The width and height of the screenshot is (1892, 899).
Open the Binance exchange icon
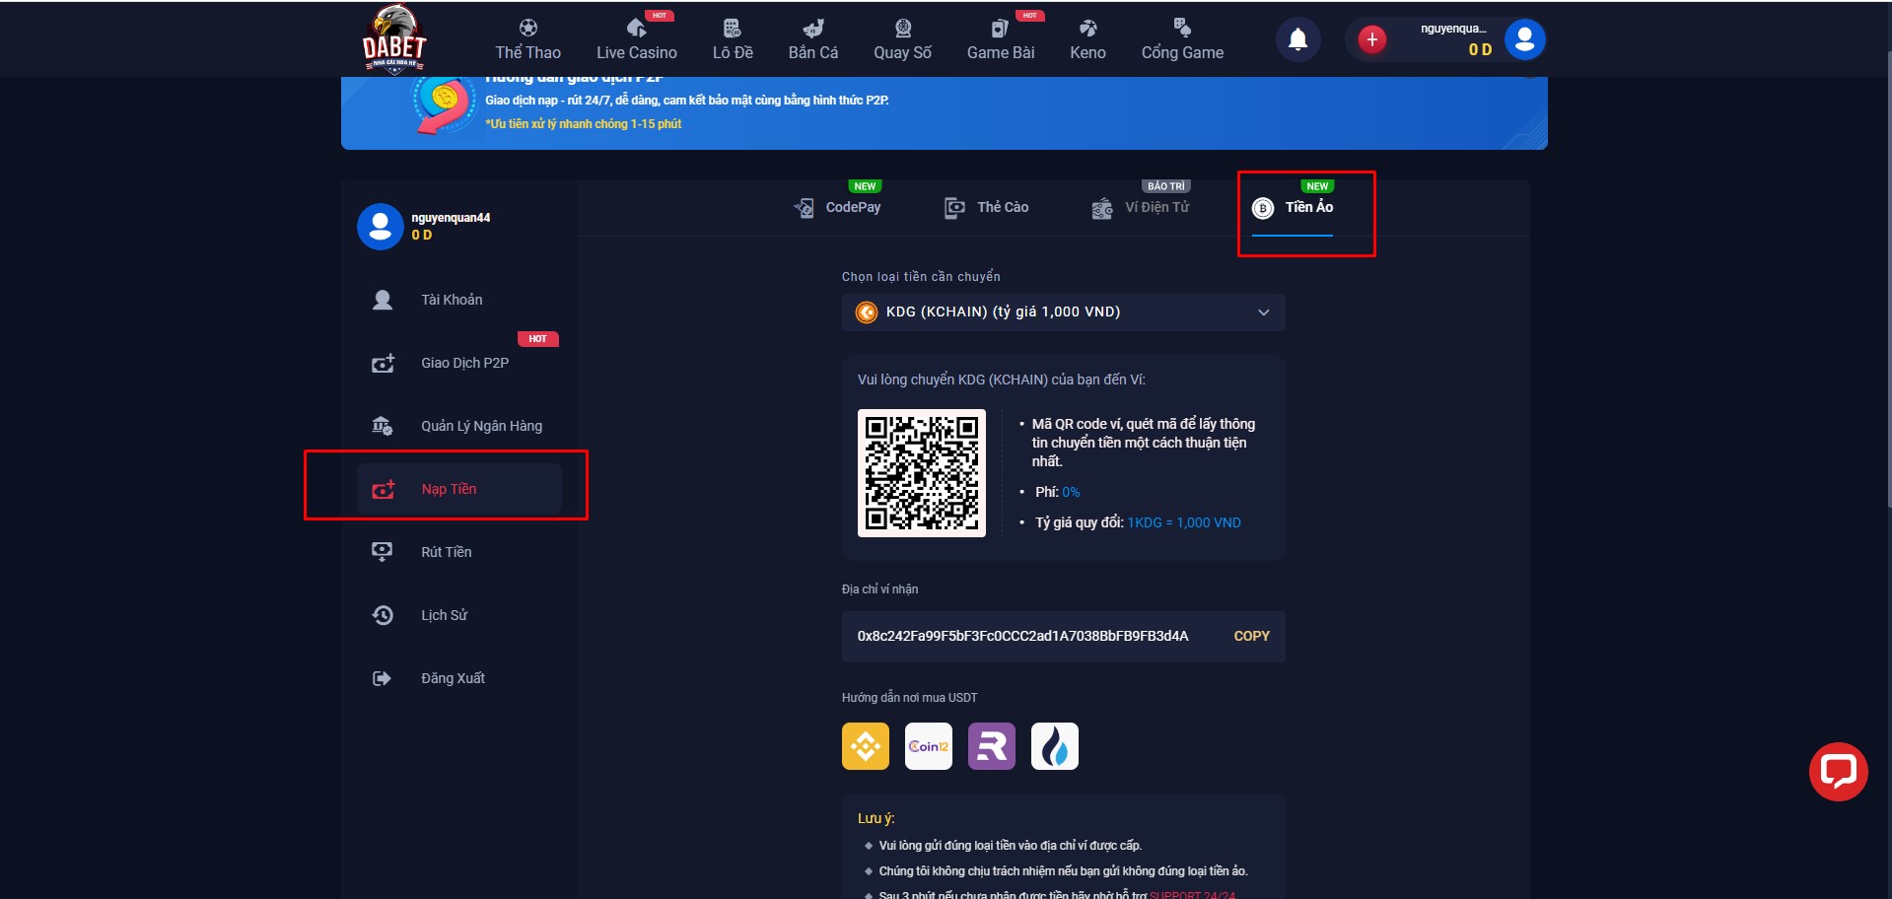pos(865,746)
